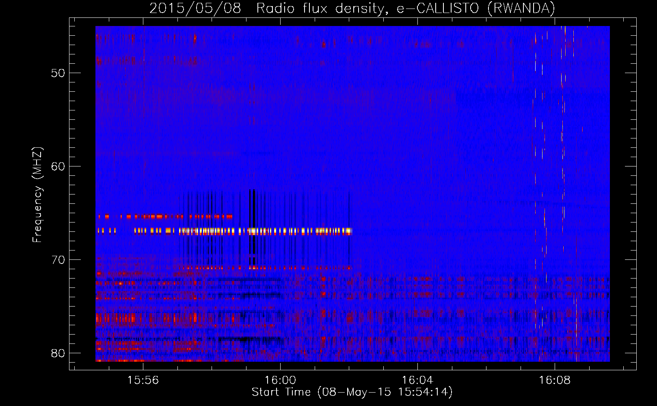Click the '80' frequency tick label
This screenshot has height=406, width=657.
[58, 353]
